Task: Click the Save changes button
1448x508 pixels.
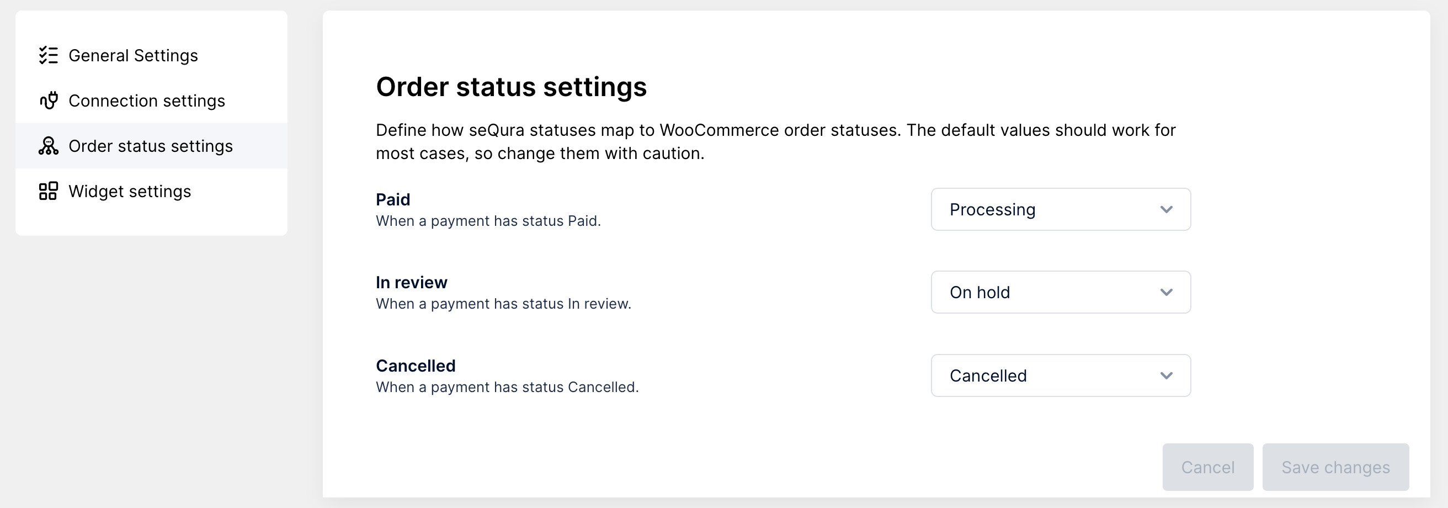Action: point(1335,467)
